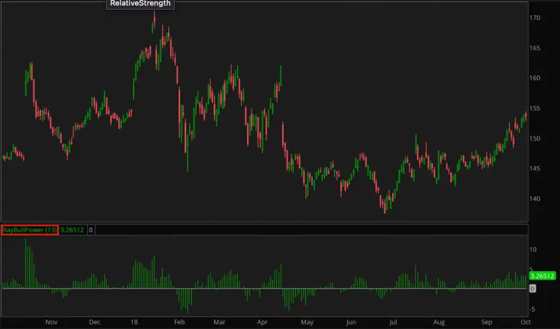Click the 170 price axis label
This screenshot has width=560, height=329.
point(535,17)
